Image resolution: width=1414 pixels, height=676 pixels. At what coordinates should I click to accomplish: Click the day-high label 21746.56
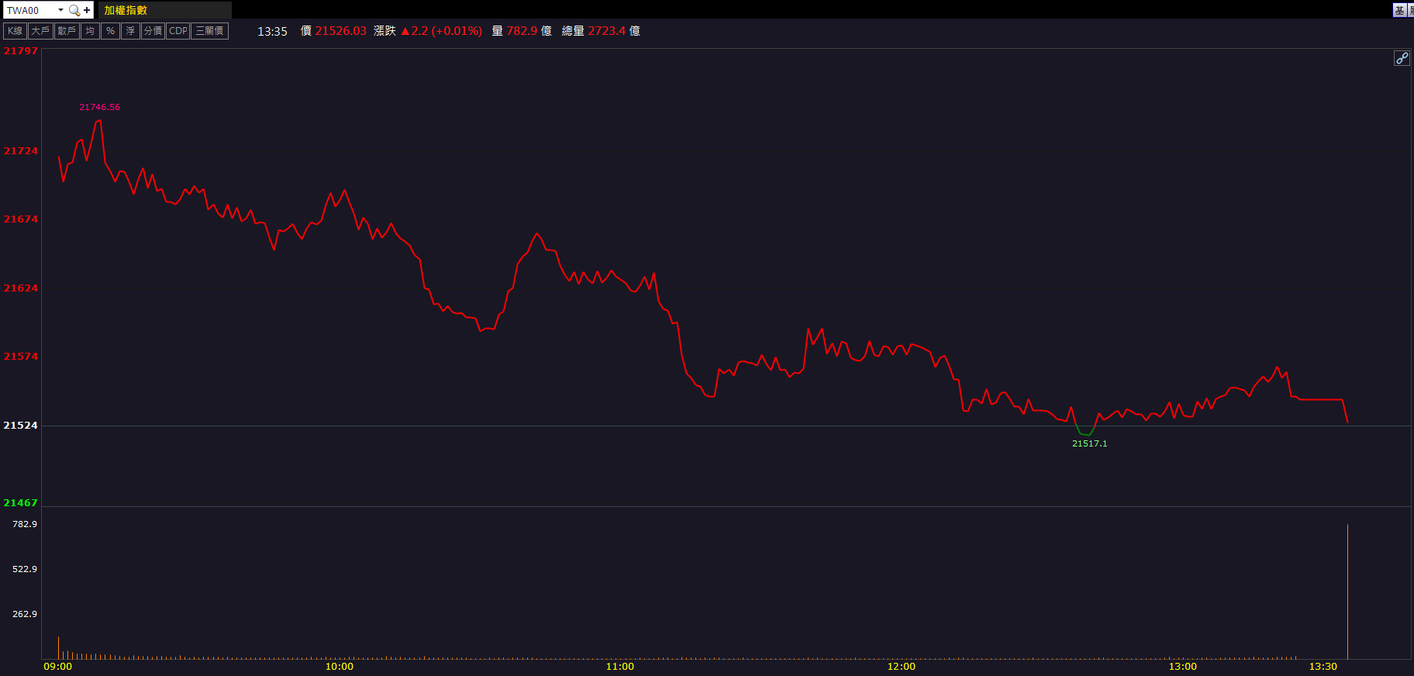99,107
